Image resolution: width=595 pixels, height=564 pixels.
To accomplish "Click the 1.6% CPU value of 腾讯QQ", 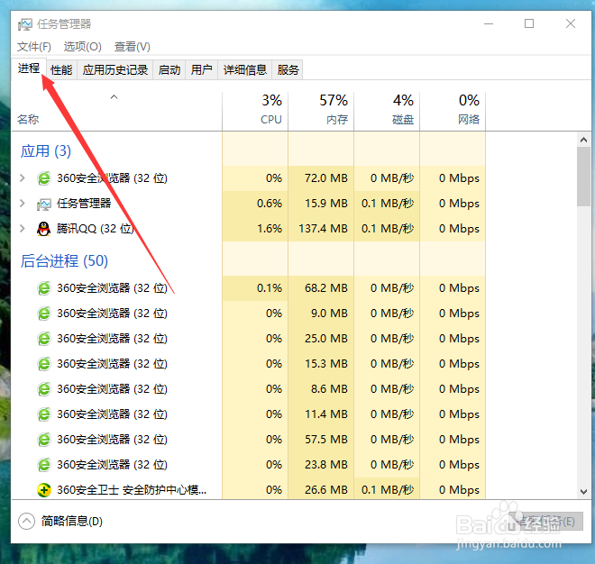I will 270,228.
